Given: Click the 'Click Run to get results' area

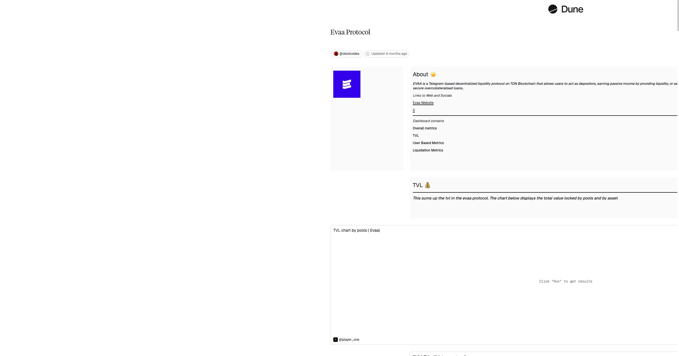Looking at the screenshot, I should [x=566, y=281].
